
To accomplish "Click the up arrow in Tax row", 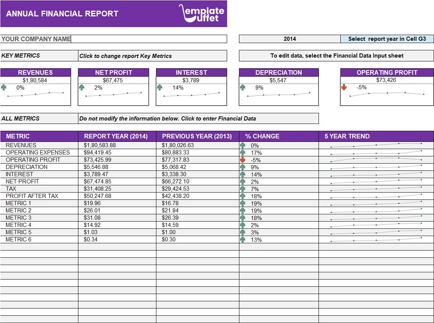I will pyautogui.click(x=243, y=189).
